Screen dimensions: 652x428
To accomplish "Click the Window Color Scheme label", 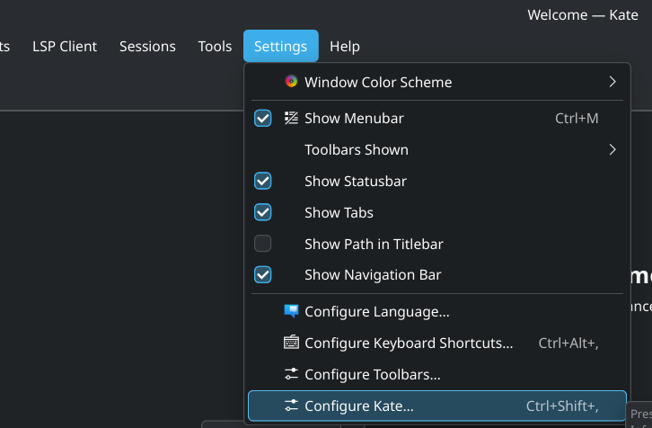I will pos(378,82).
